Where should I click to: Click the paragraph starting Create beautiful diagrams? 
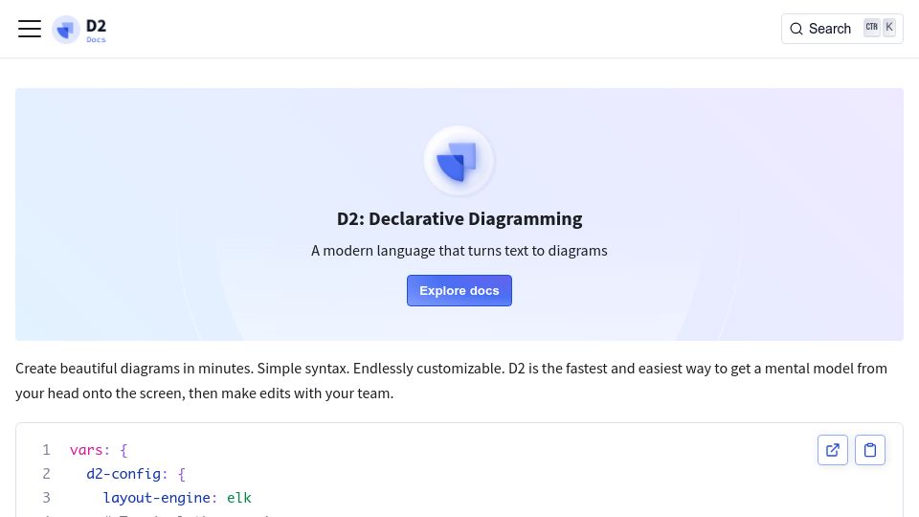coord(451,381)
